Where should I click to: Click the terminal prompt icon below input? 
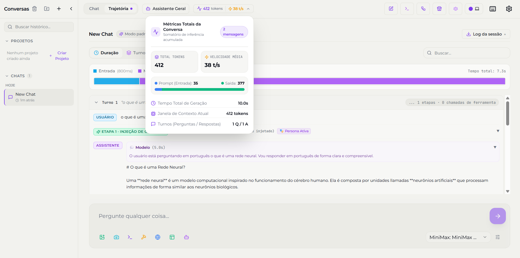130,237
